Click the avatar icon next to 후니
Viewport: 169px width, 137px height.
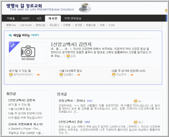coord(135,122)
